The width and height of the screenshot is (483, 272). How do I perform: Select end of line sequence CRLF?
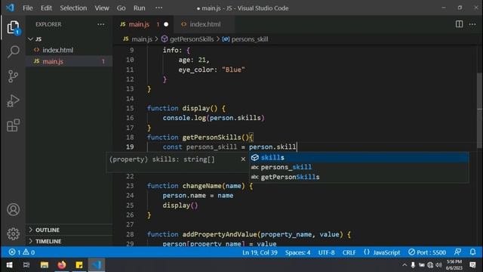pos(349,252)
